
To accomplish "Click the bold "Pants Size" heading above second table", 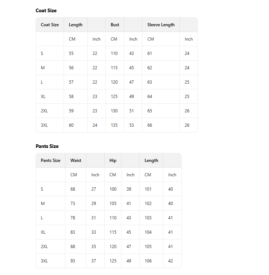I will coord(47,146).
